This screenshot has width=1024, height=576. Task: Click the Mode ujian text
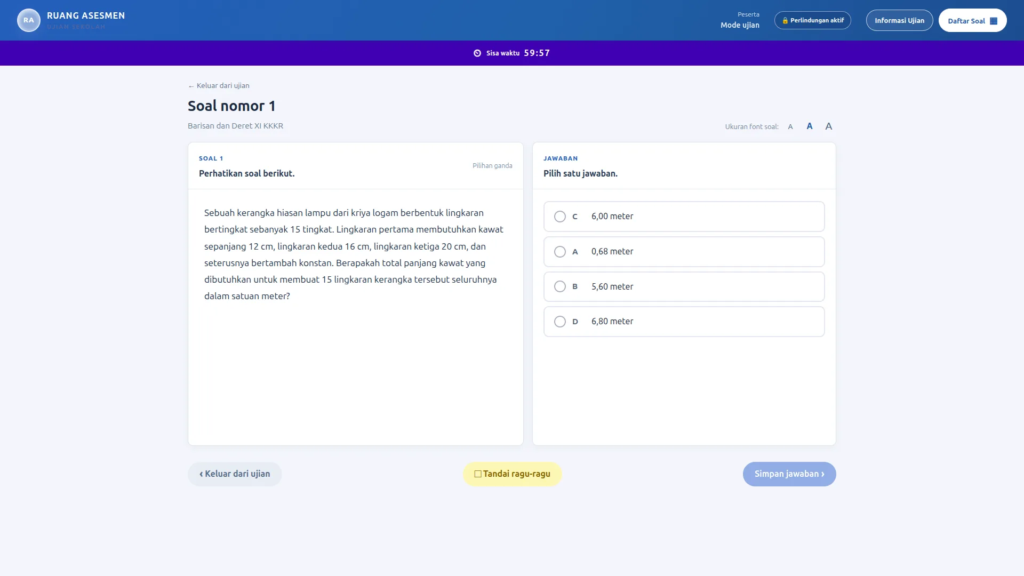coord(740,25)
